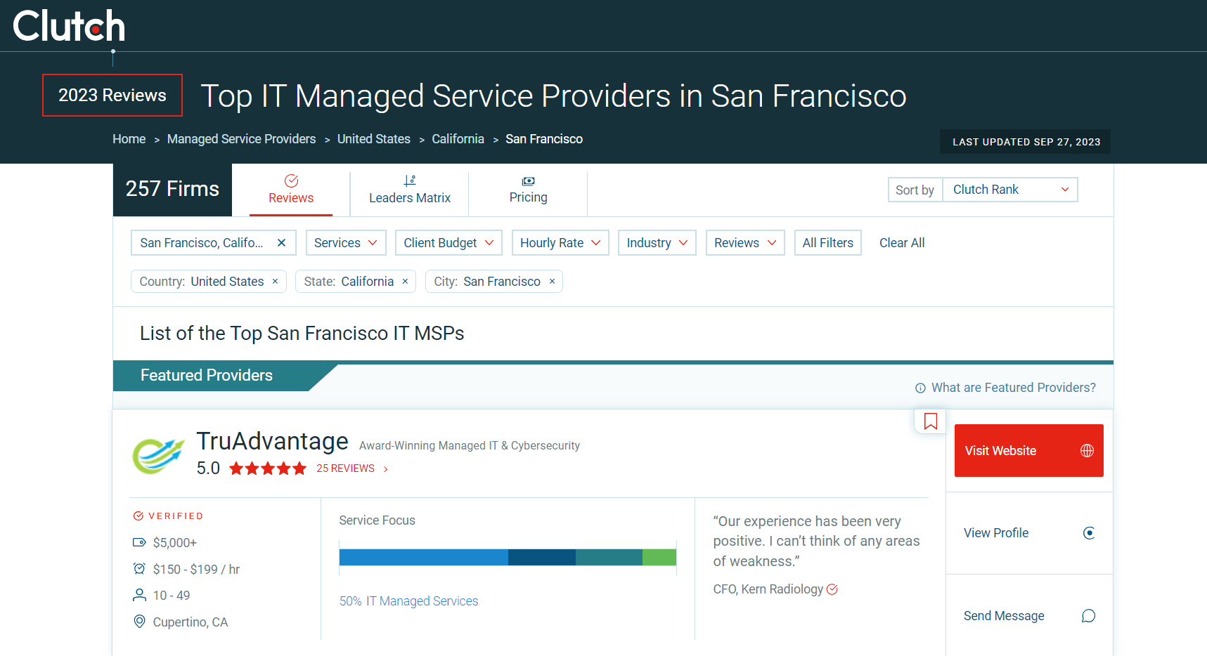The width and height of the screenshot is (1207, 656).
Task: Click the green Service Focus bar segment
Action: (659, 558)
